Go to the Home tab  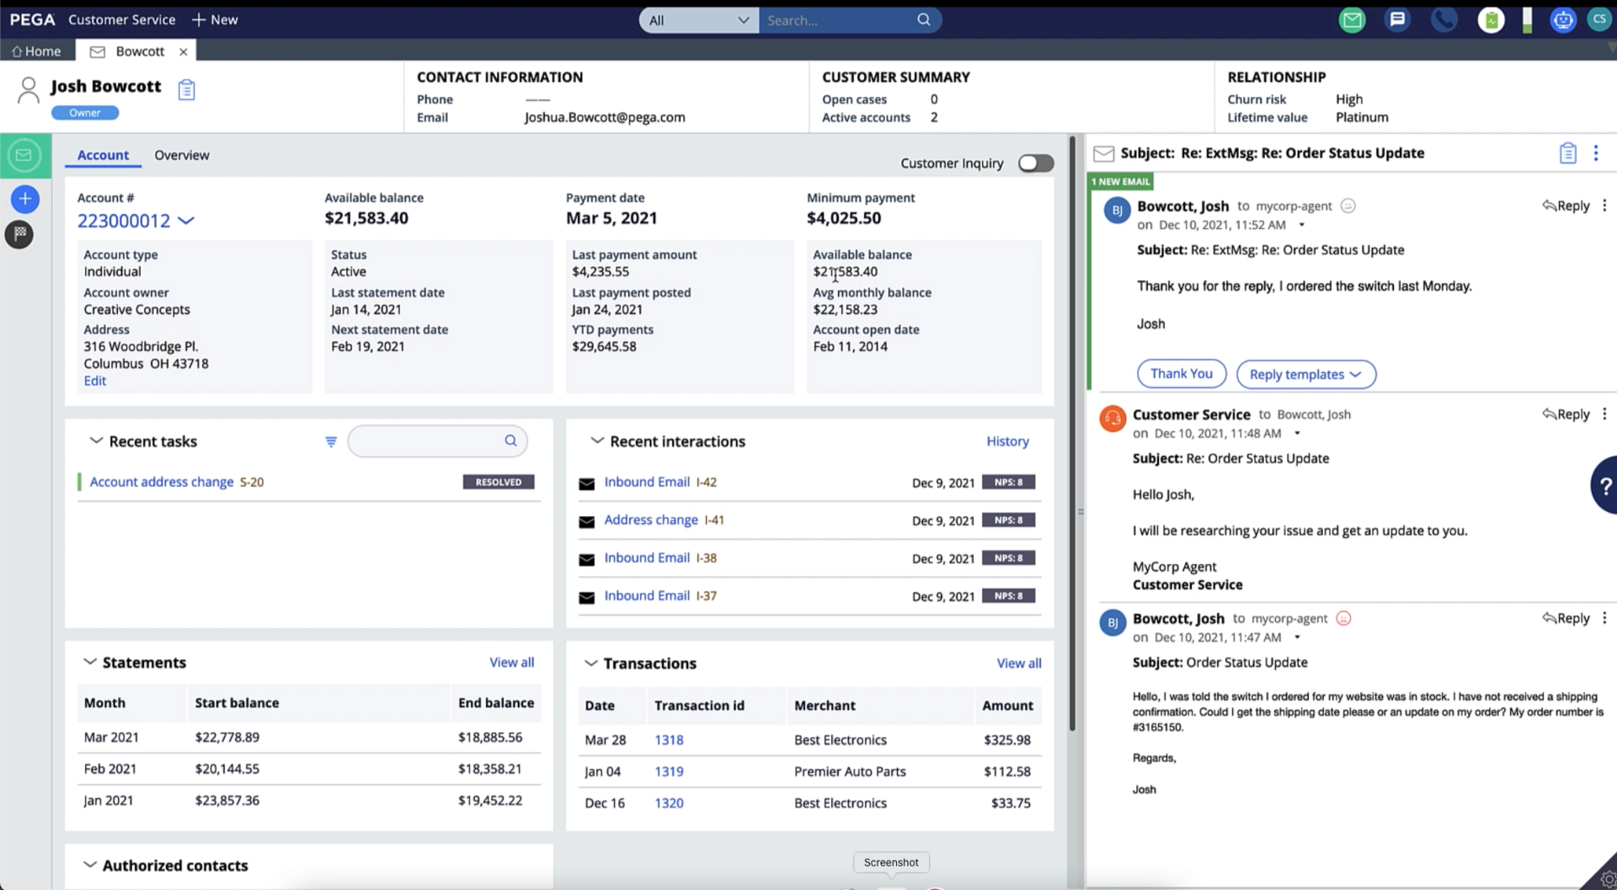coord(37,51)
